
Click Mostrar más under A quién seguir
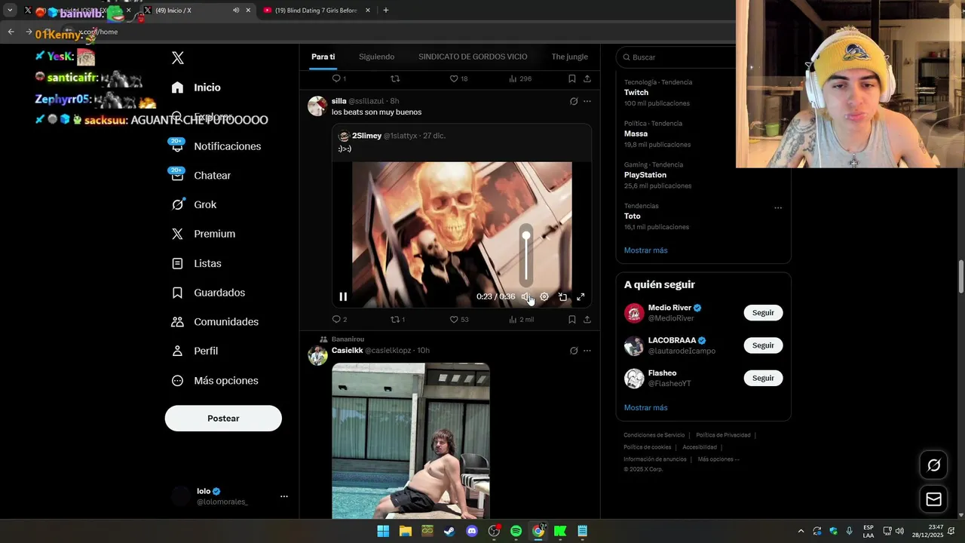coord(645,408)
